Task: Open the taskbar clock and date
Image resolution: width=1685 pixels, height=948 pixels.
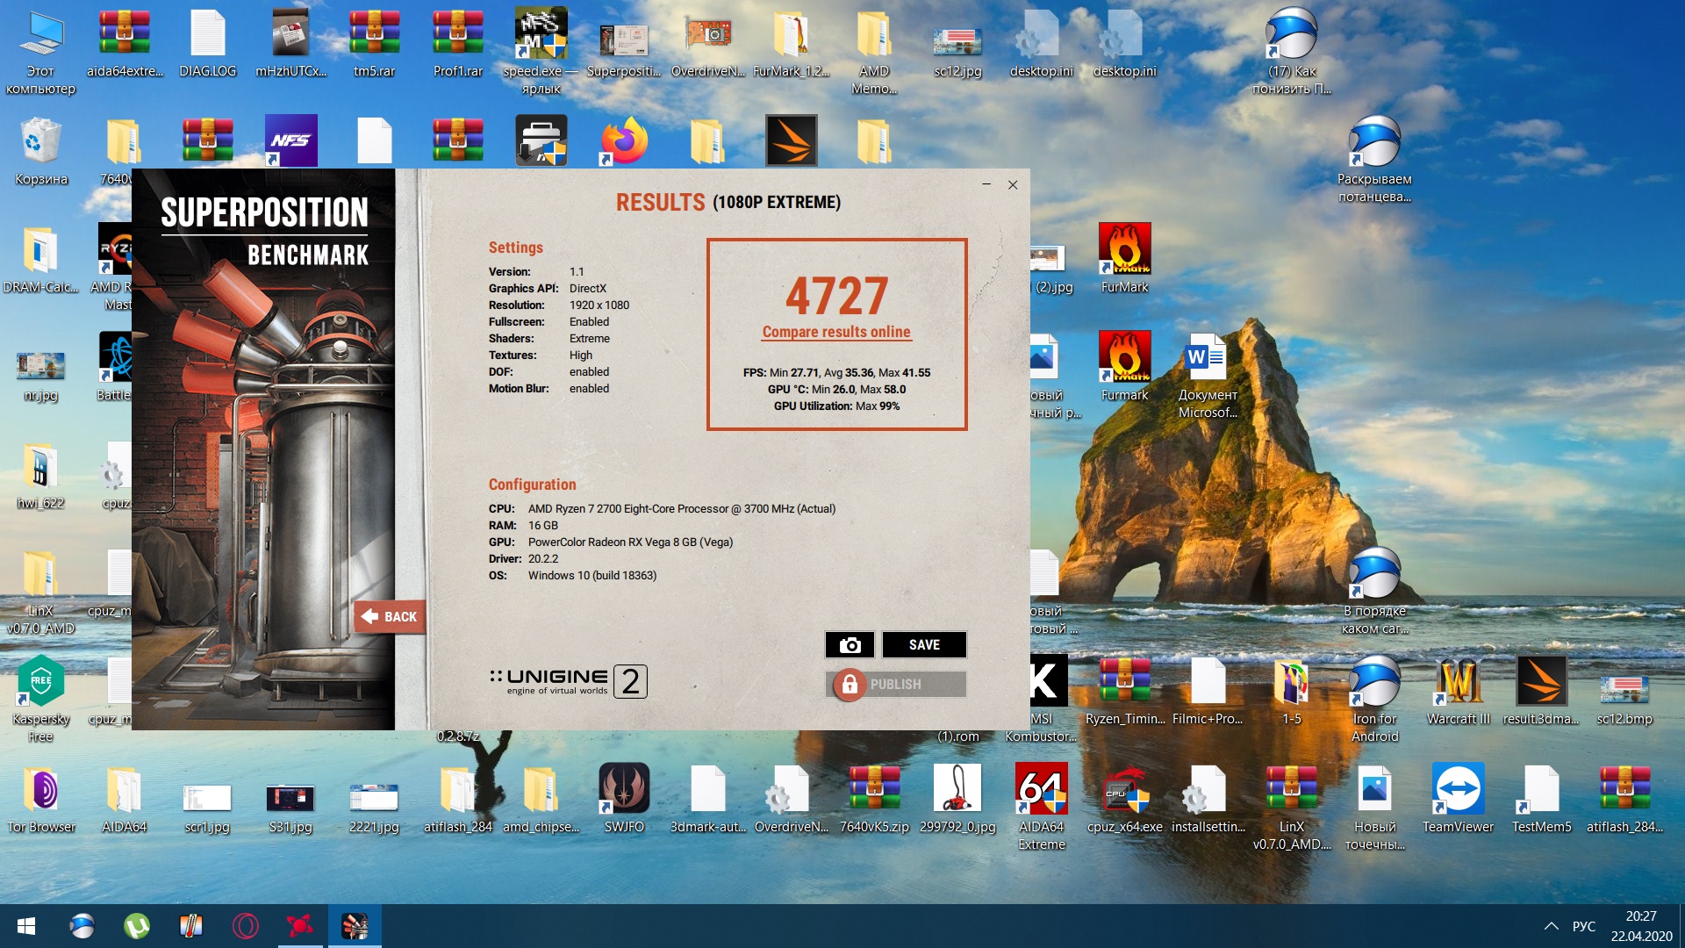Action: 1640,926
